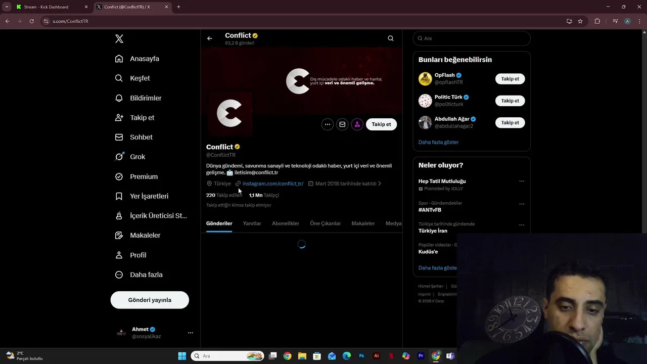
Task: Click the address bar URL x.com/ConflictTR
Action: pyautogui.click(x=70, y=21)
